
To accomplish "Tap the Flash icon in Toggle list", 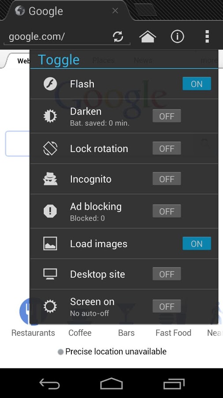I will pyautogui.click(x=50, y=84).
